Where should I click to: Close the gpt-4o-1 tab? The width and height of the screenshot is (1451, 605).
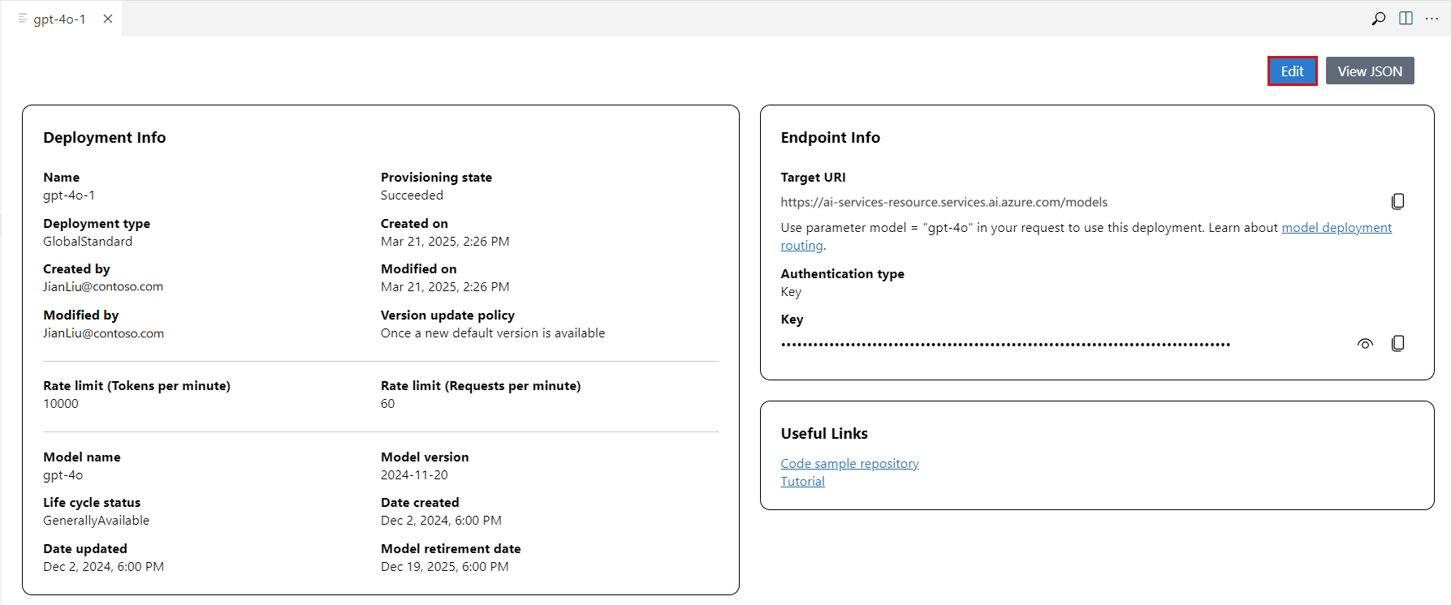(x=108, y=19)
